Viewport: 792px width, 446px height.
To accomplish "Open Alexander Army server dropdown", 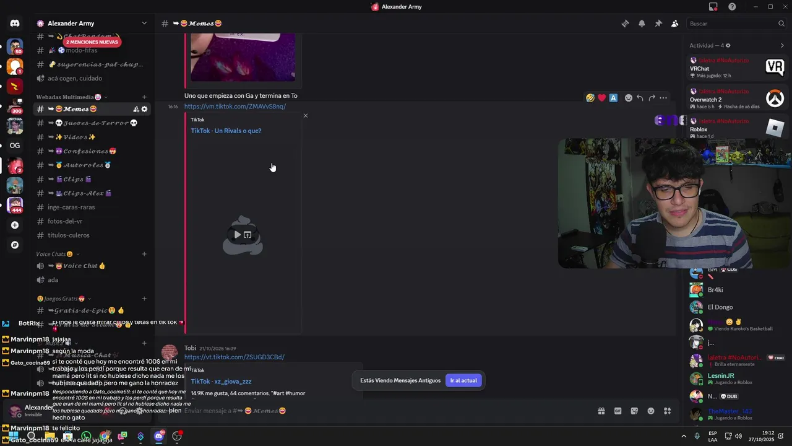I will point(93,24).
